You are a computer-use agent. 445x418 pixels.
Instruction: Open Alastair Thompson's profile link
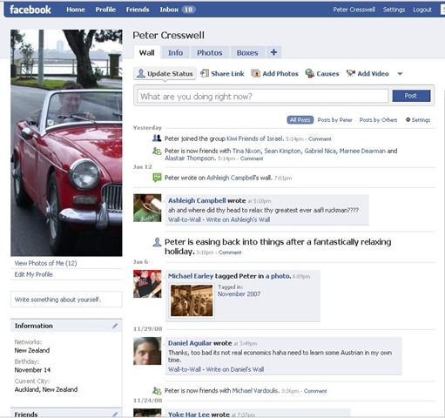coord(190,158)
